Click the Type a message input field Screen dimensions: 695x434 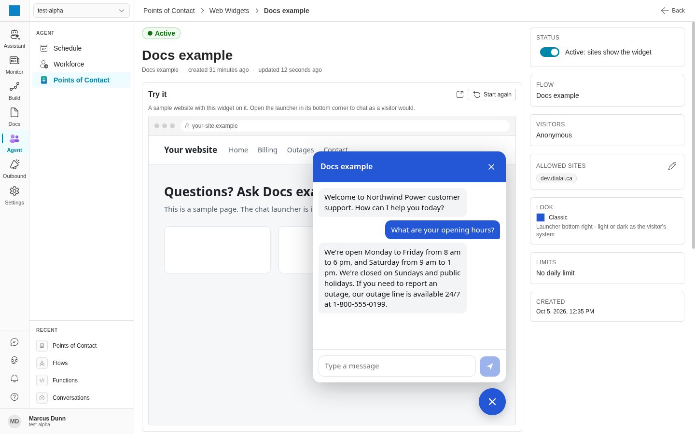[x=397, y=366]
